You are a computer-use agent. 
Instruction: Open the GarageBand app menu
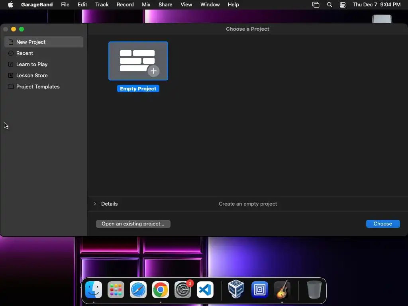(37, 5)
